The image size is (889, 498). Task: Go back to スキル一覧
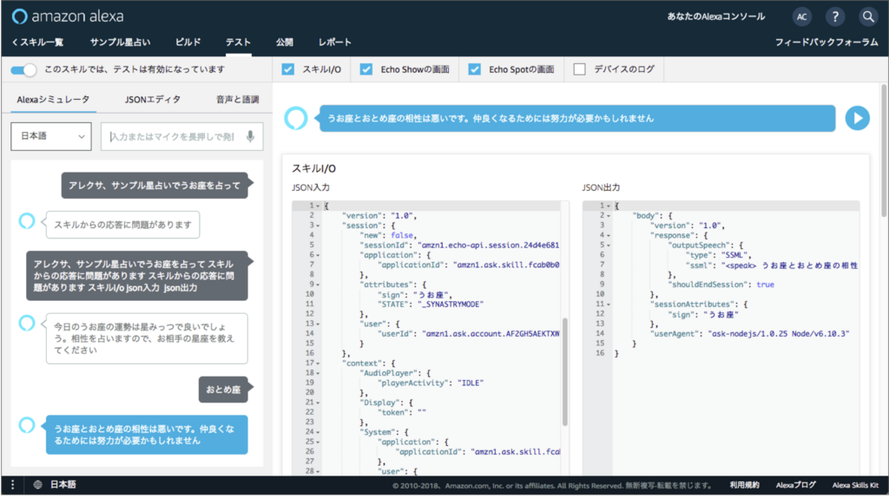coord(37,43)
